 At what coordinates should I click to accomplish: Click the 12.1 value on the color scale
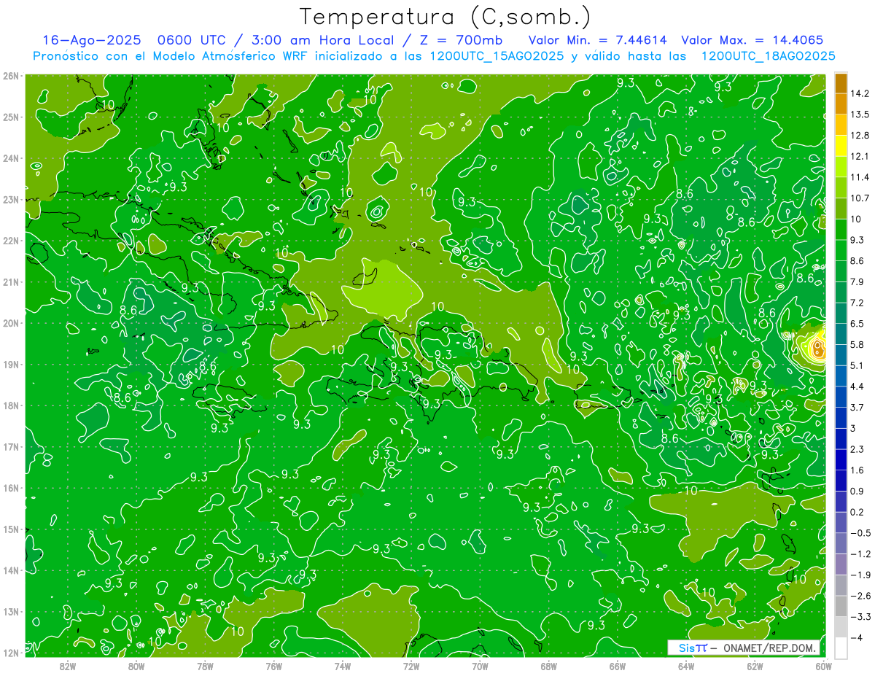(858, 156)
